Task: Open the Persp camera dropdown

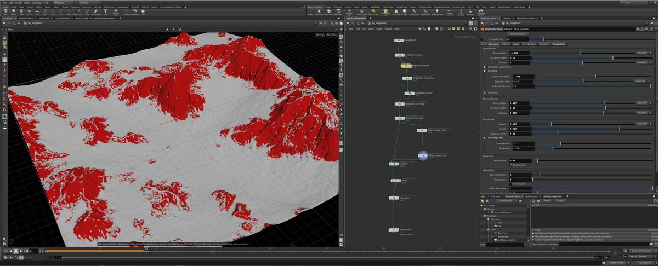Action: 318,34
